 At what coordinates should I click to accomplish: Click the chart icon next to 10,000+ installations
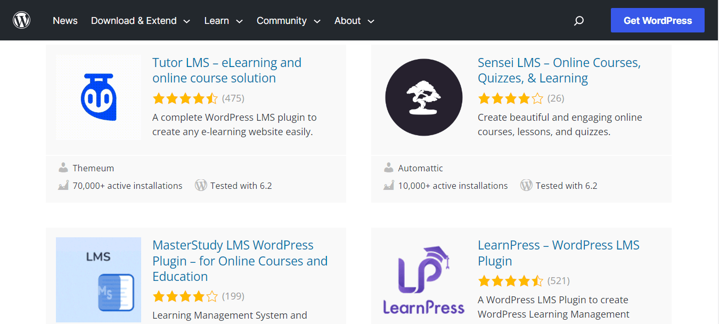point(389,186)
